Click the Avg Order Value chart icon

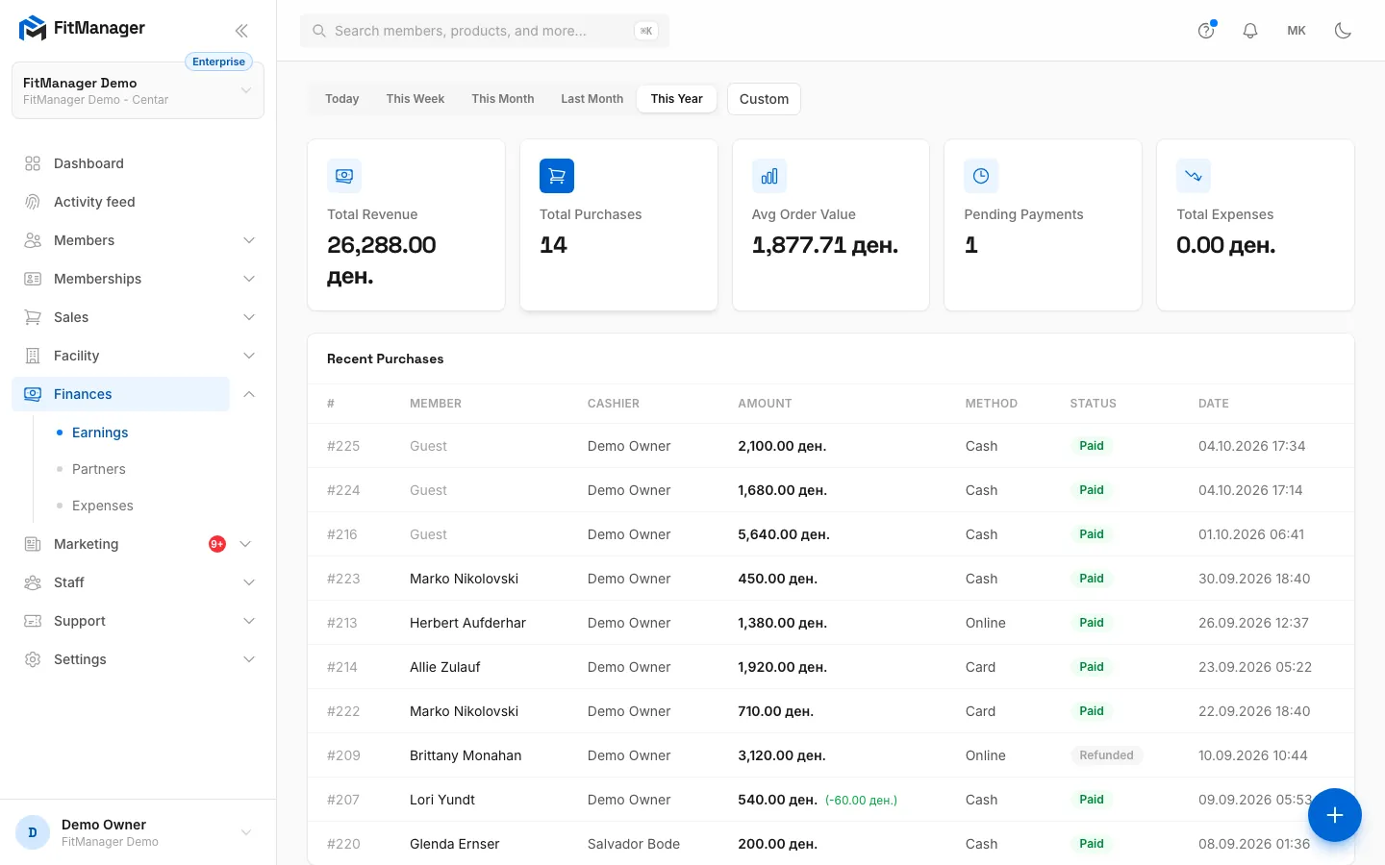tap(769, 176)
